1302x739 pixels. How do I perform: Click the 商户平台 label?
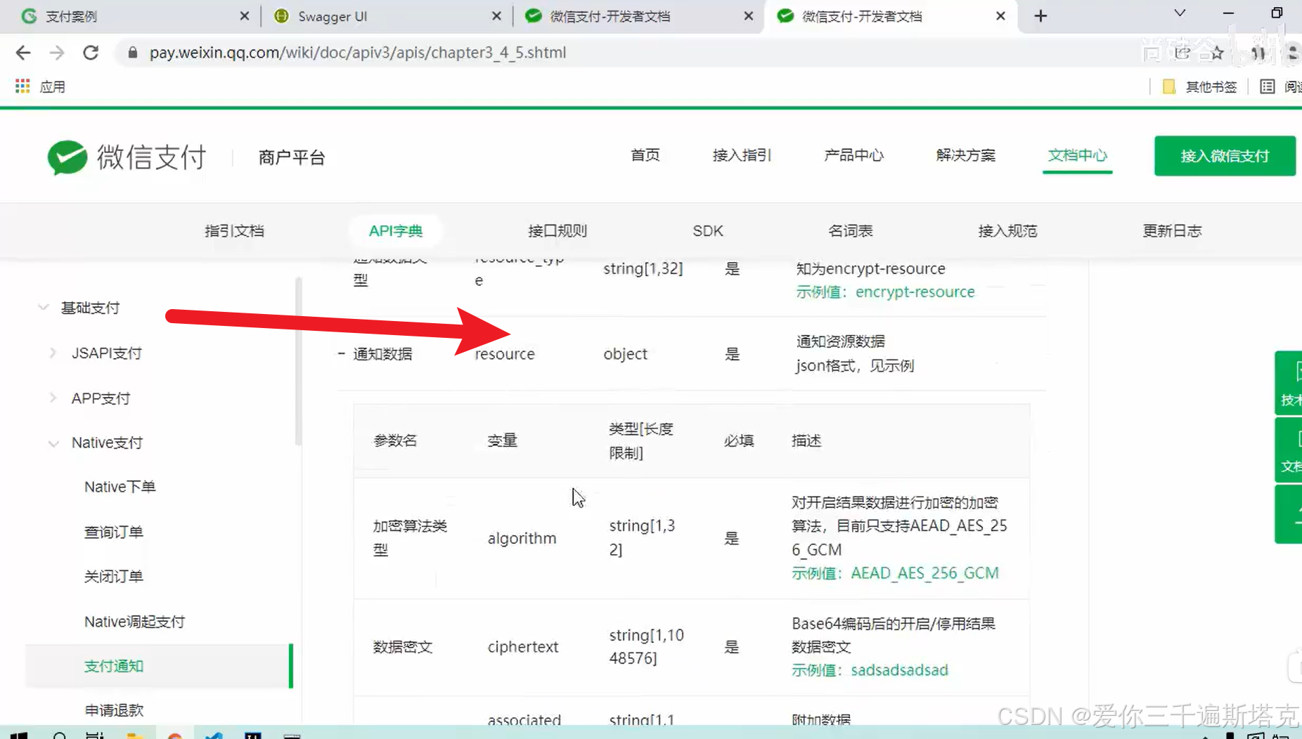292,157
